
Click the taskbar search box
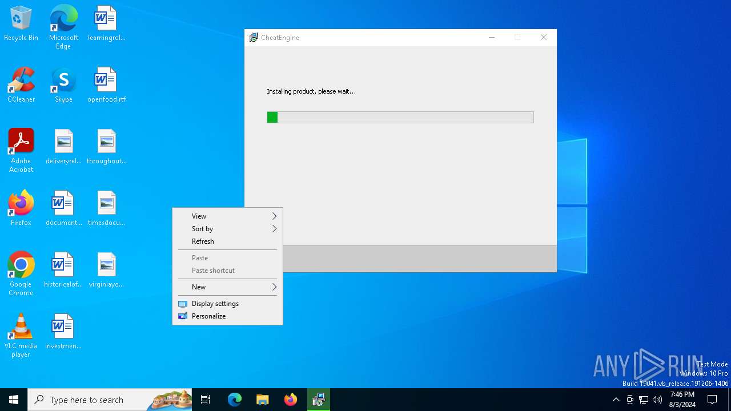110,400
